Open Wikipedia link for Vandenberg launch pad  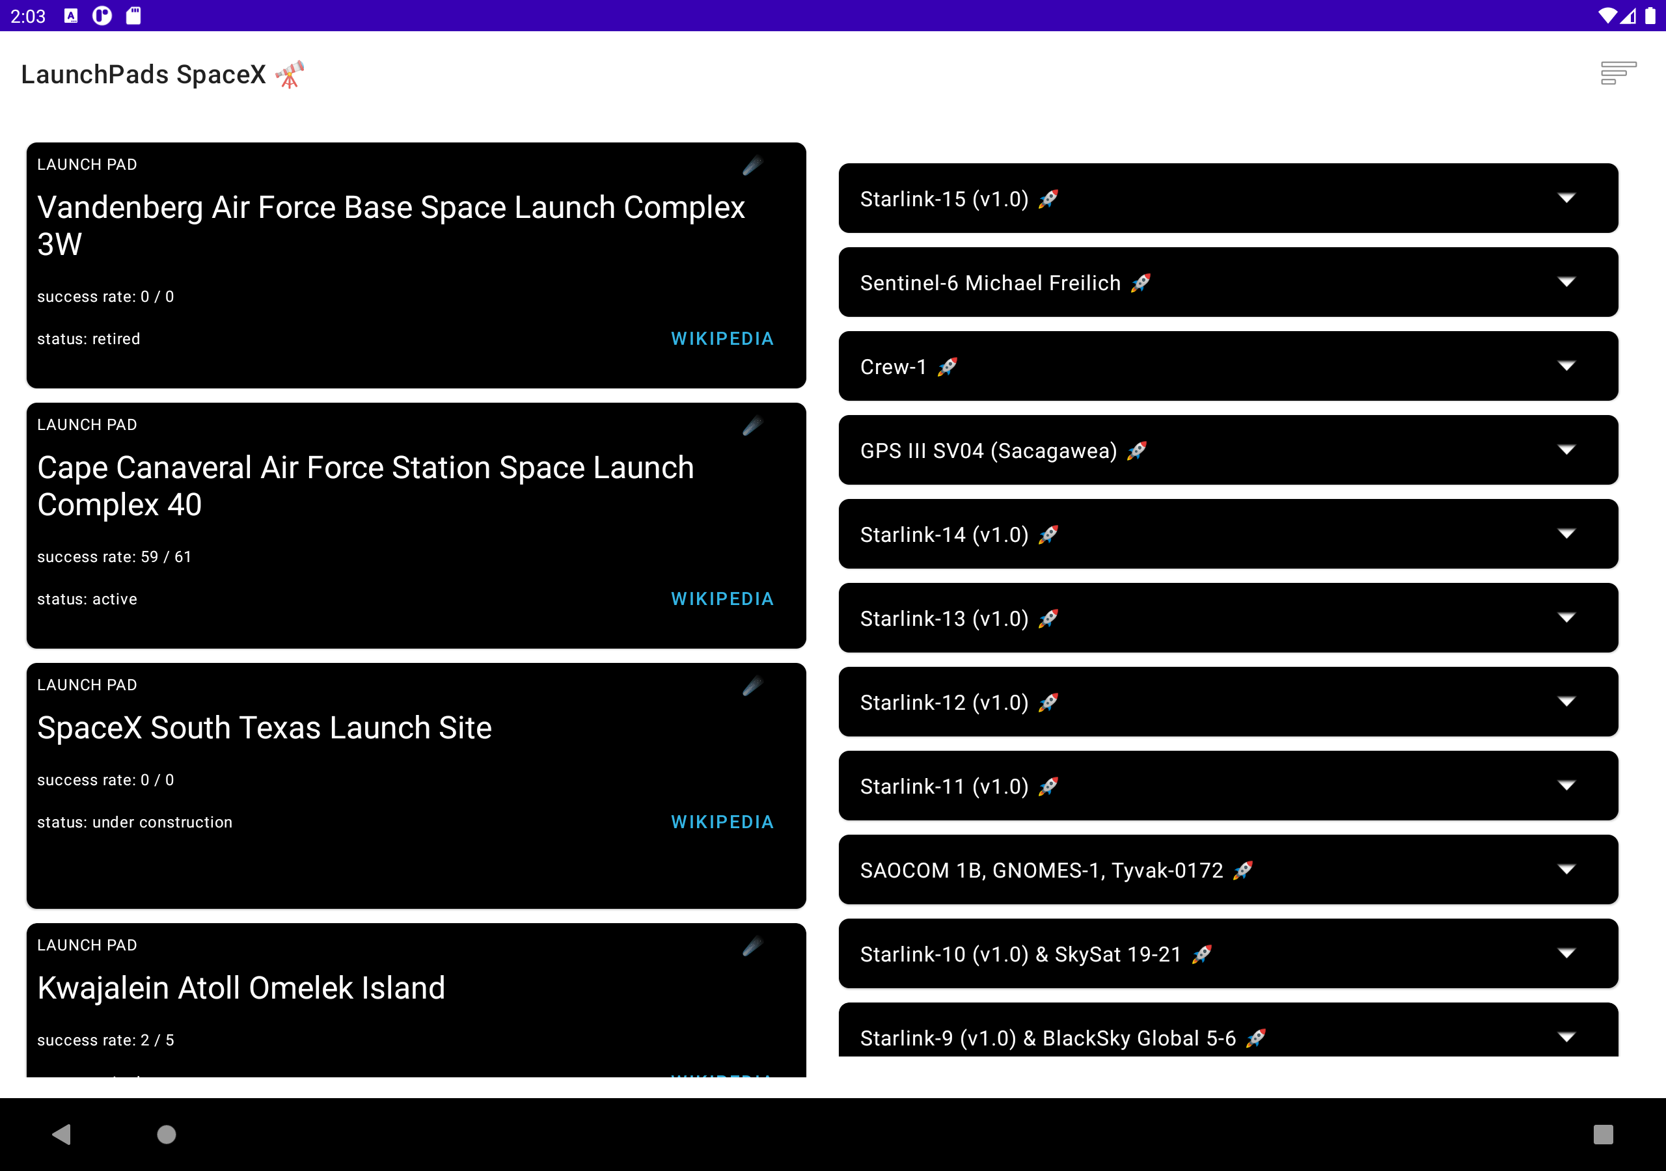[721, 339]
